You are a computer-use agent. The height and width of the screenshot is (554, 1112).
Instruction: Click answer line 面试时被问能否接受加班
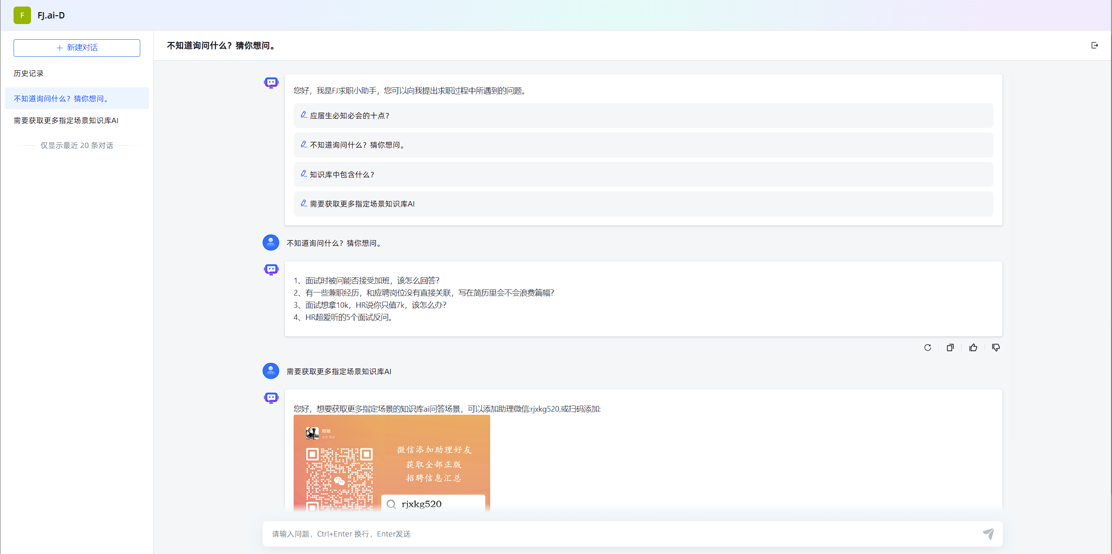pyautogui.click(x=367, y=281)
